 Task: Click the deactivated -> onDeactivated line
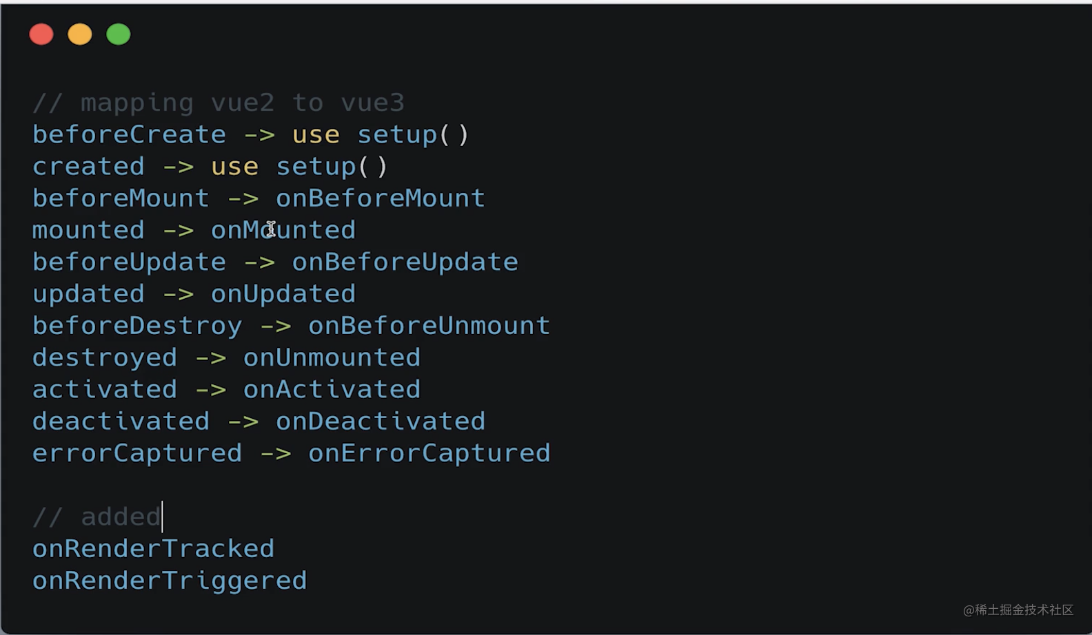[x=259, y=420]
